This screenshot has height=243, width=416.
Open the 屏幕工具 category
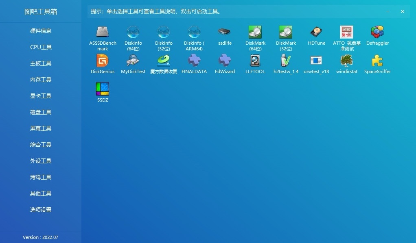tap(41, 128)
